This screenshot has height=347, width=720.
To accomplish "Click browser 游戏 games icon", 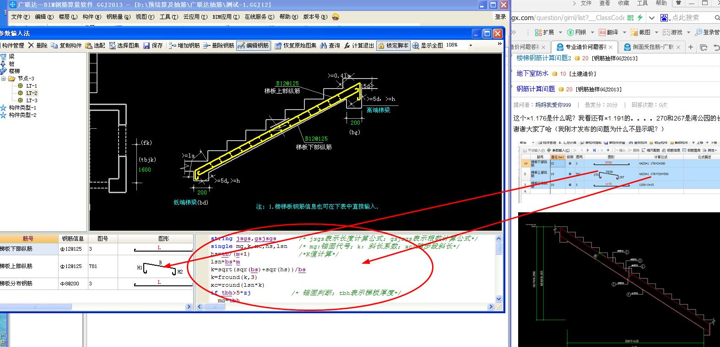I will click(x=666, y=32).
